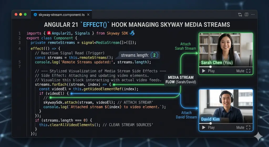The width and height of the screenshot is (269, 147).
Task: Open the more actions ellipsis menu
Action: coord(253,15)
